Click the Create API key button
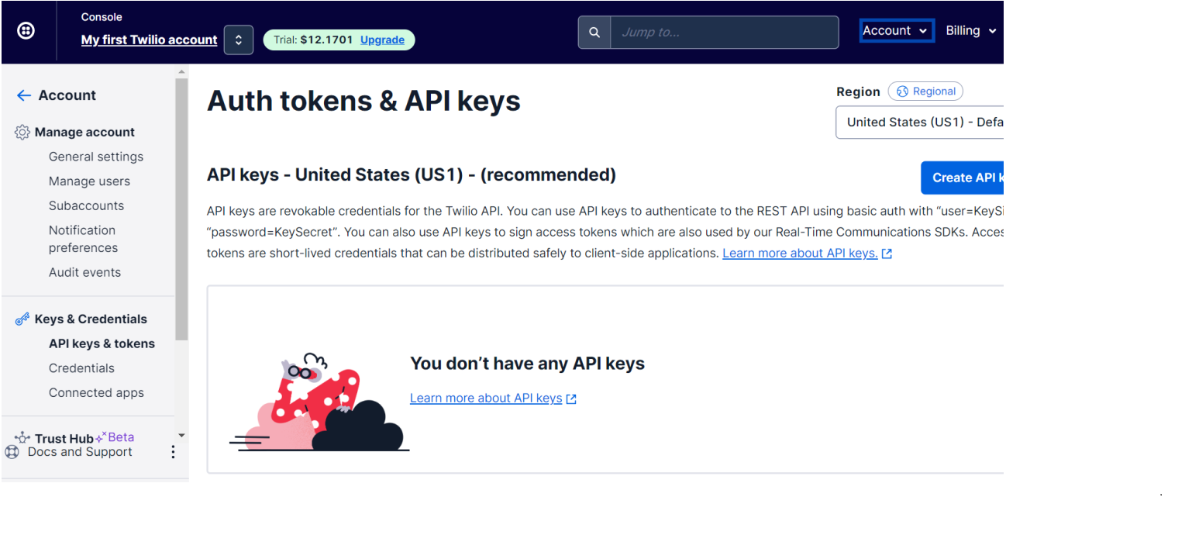Image resolution: width=1192 pixels, height=559 pixels. 963,178
